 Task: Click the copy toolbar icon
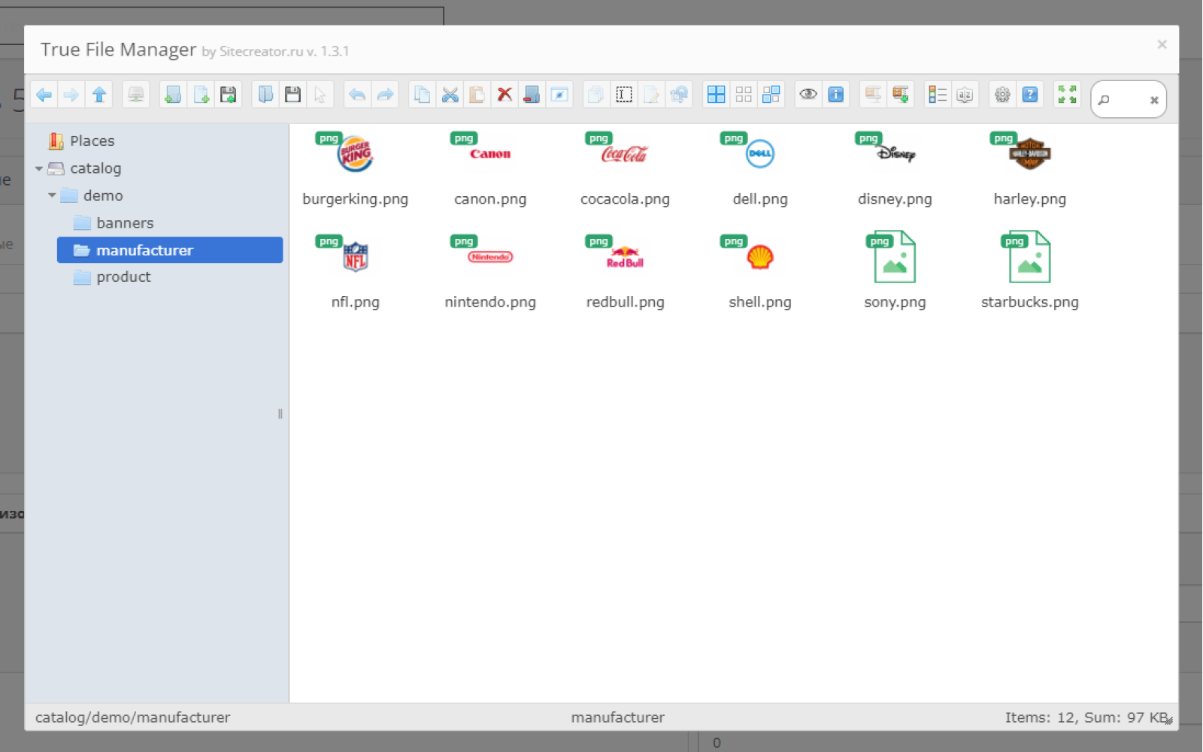tap(422, 95)
